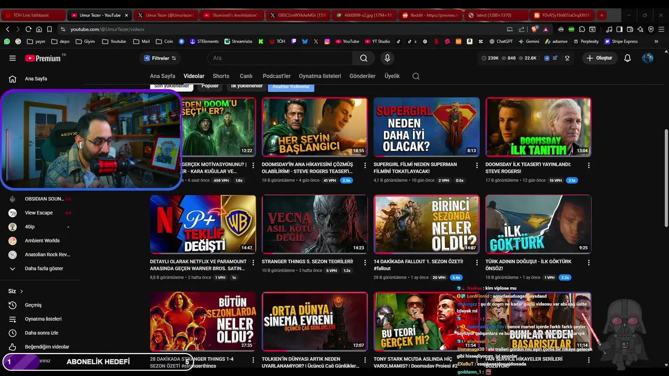Screen dimensions: 669x376
Task: Switch to the Oynatma listeleri channel tab
Action: pyautogui.click(x=320, y=76)
